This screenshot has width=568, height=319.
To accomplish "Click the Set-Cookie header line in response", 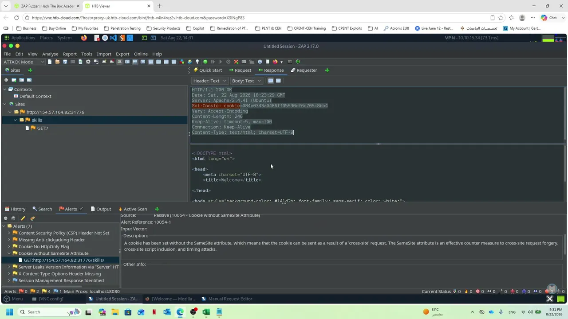I will (x=260, y=106).
